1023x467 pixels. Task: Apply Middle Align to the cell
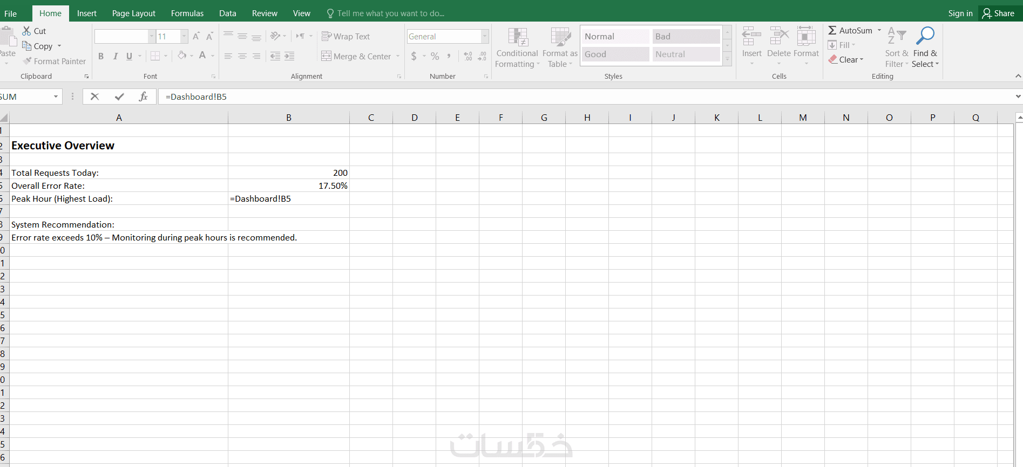click(242, 36)
